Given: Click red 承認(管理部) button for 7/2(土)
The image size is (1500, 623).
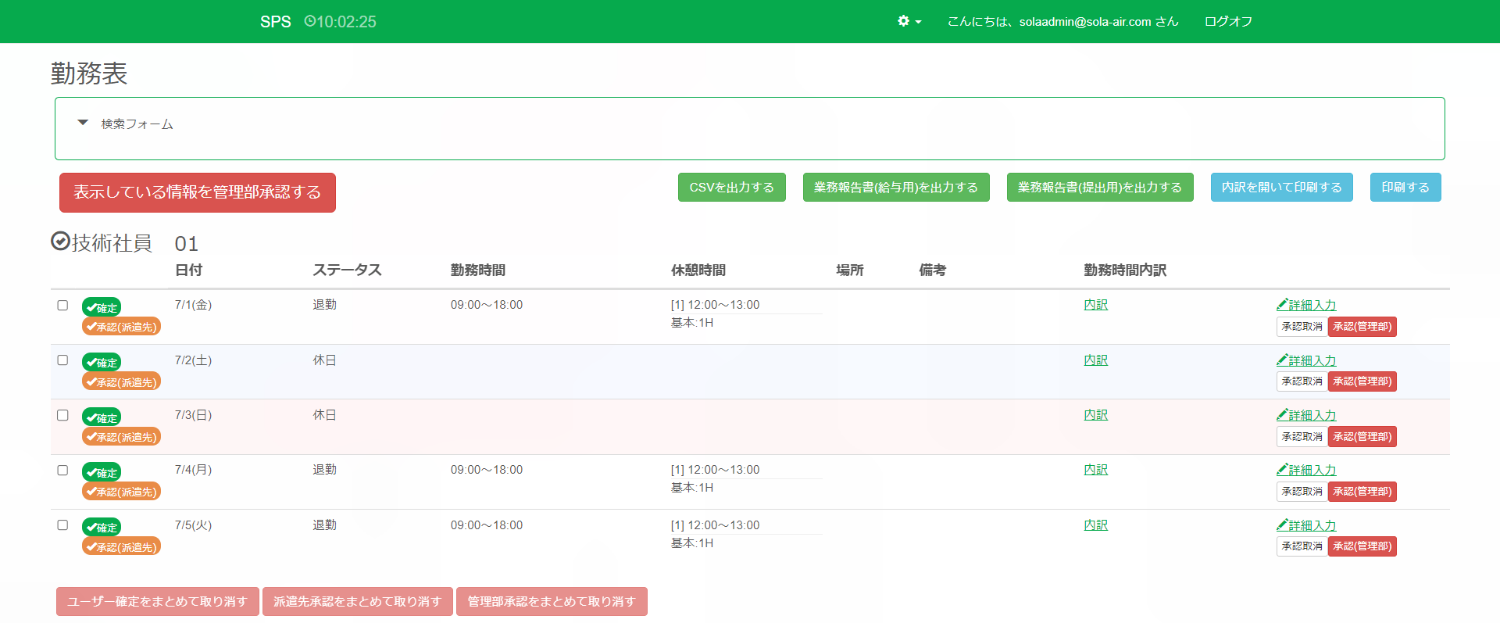Looking at the screenshot, I should tap(1362, 381).
